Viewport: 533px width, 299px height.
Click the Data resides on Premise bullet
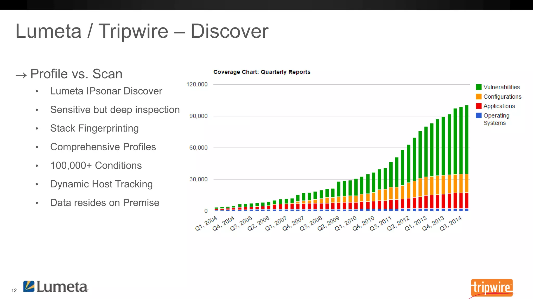105,203
